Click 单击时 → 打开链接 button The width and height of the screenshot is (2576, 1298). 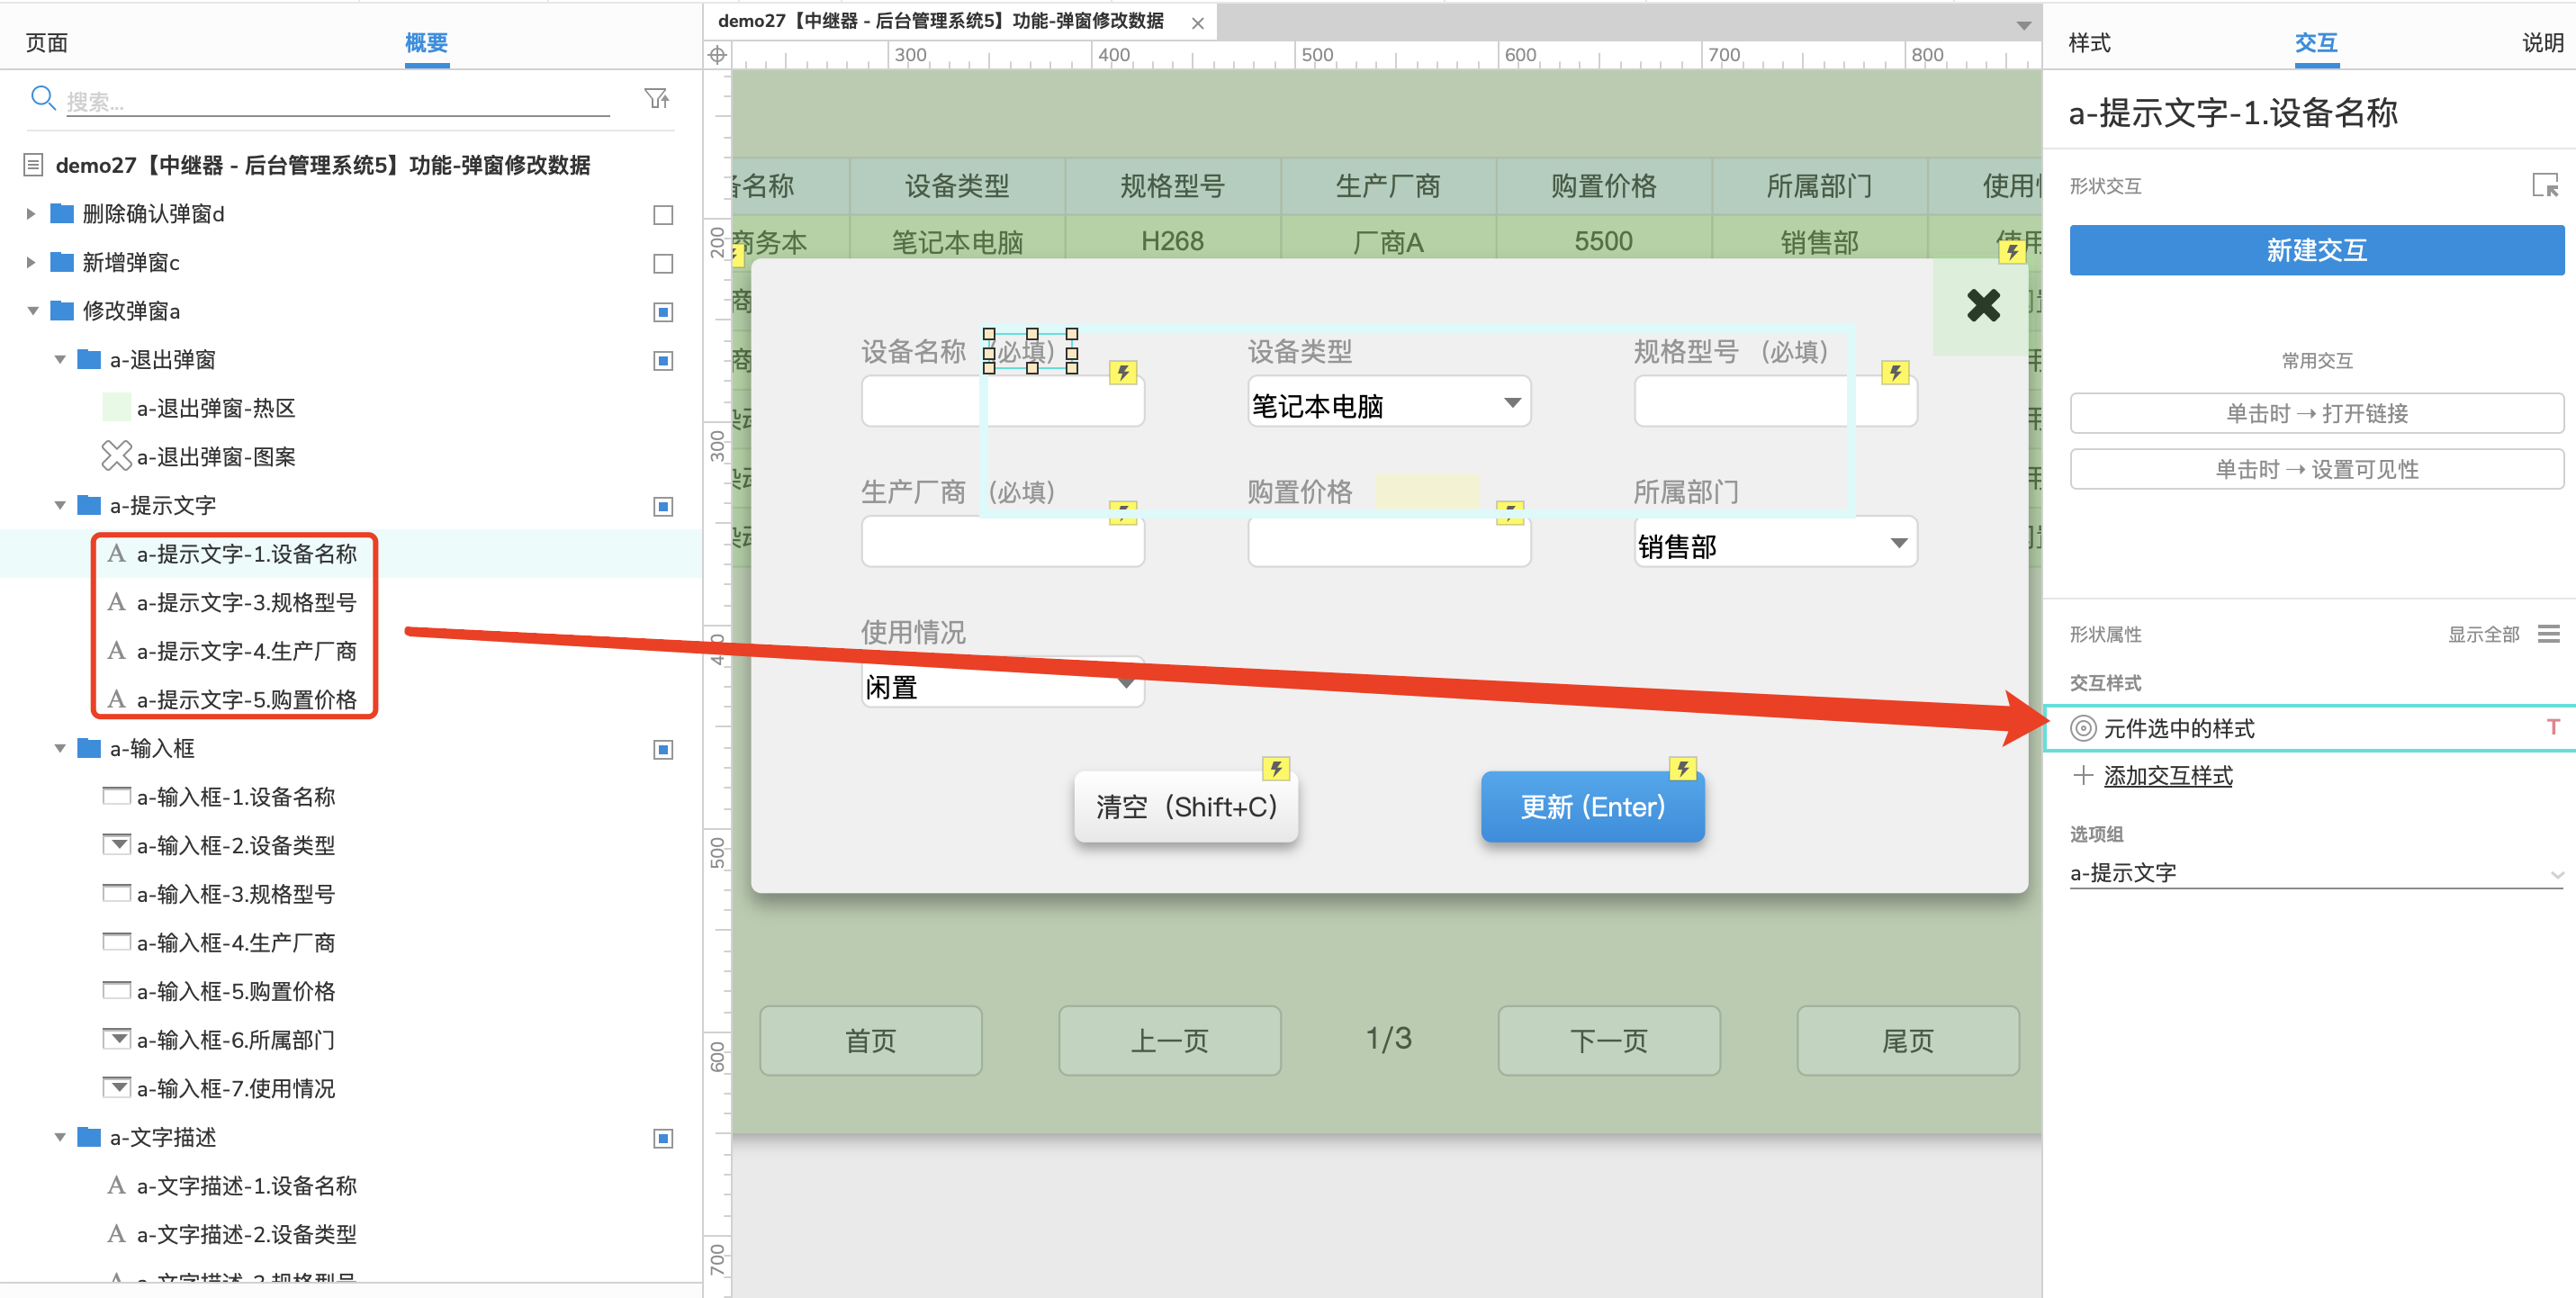2316,413
